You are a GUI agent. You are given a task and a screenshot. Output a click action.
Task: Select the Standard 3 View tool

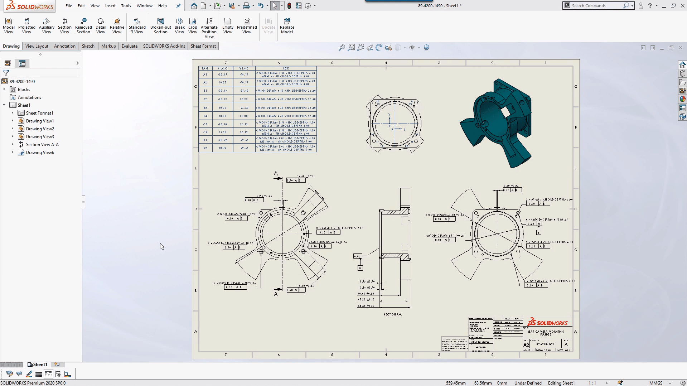pos(137,25)
